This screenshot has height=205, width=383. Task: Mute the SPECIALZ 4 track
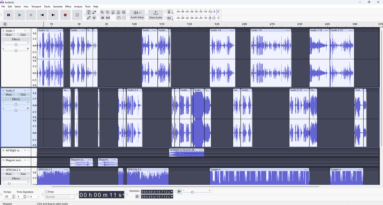tap(9, 174)
